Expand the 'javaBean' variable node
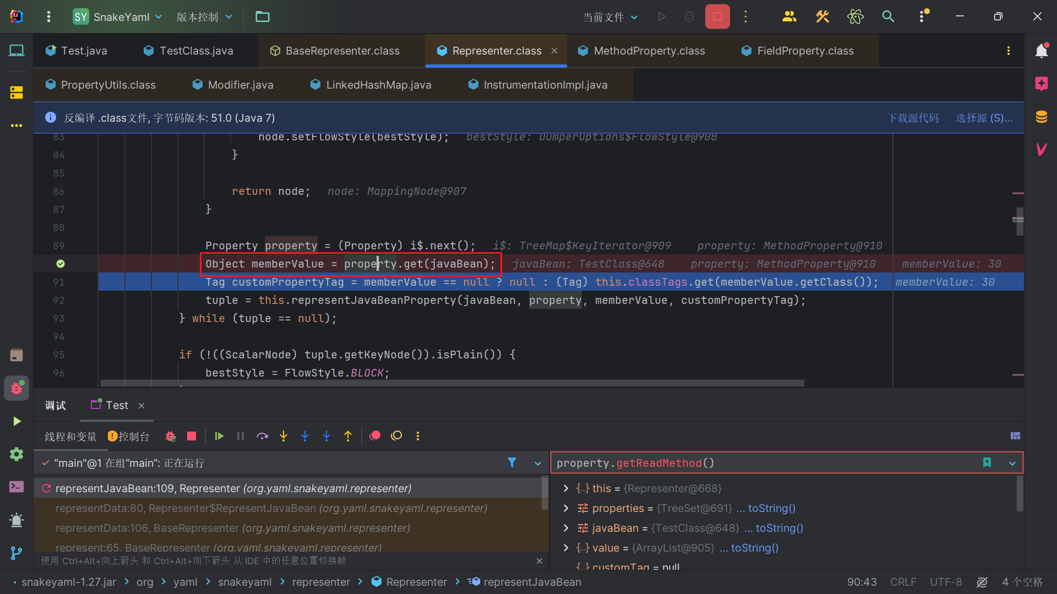 [566, 528]
